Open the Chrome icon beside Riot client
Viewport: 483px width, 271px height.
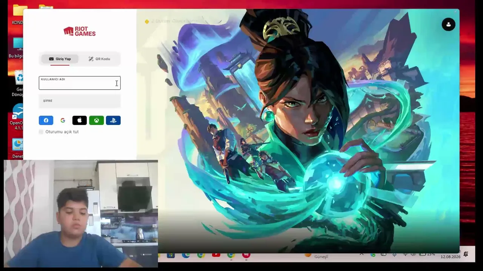click(x=231, y=255)
